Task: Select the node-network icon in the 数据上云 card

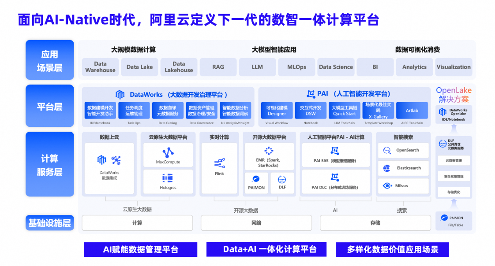Action: click(x=116, y=160)
